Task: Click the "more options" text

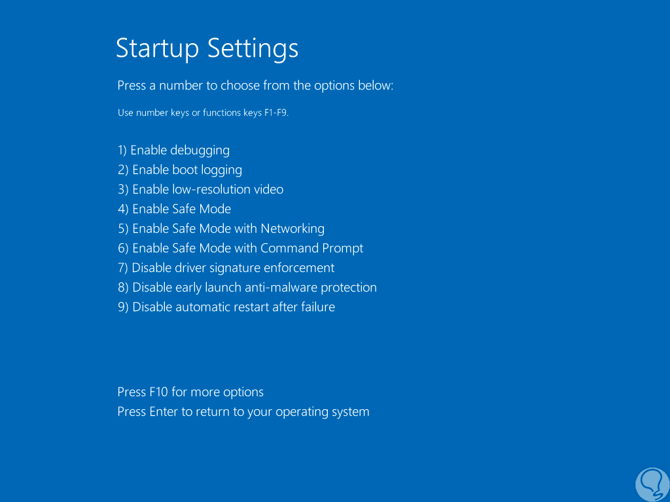Action: pyautogui.click(x=227, y=392)
